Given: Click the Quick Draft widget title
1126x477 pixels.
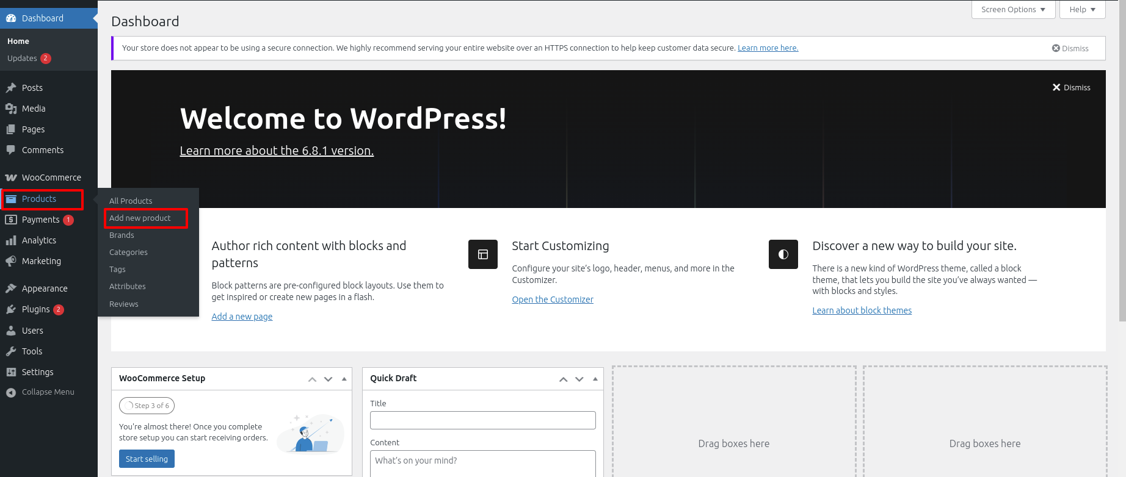Looking at the screenshot, I should [x=393, y=378].
